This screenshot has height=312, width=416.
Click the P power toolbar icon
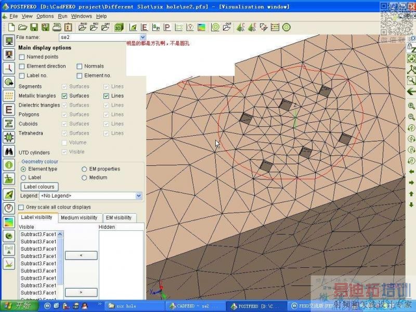[x=167, y=27]
